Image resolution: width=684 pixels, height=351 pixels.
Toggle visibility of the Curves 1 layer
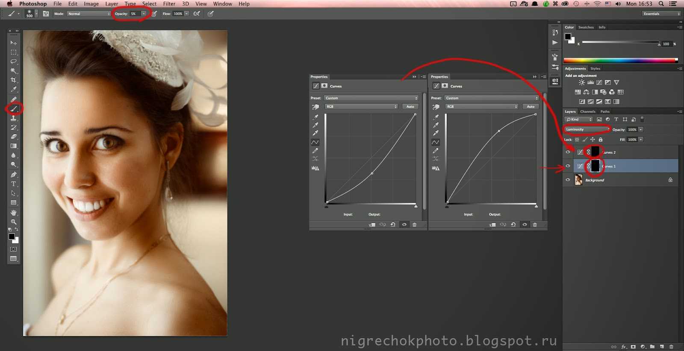pyautogui.click(x=568, y=166)
